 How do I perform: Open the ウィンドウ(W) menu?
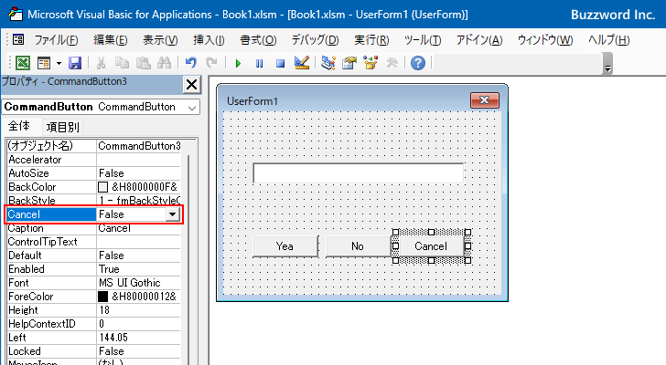(x=545, y=40)
